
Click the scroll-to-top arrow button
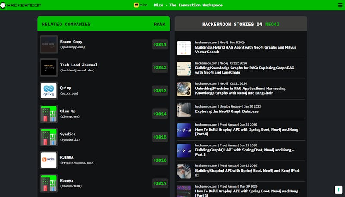tap(339, 190)
